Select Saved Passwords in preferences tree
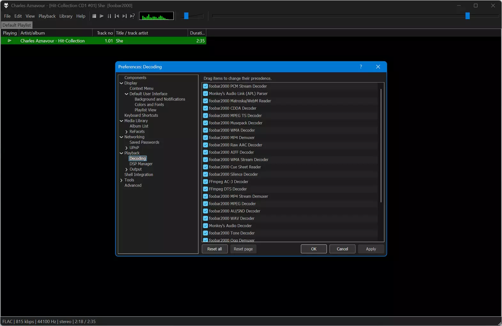This screenshot has height=326, width=502. [144, 143]
